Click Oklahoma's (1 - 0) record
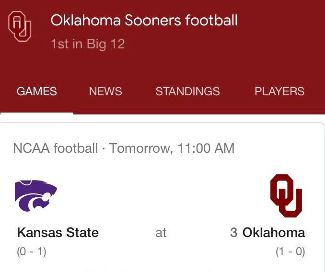The image size is (325, 272). [x=290, y=251]
